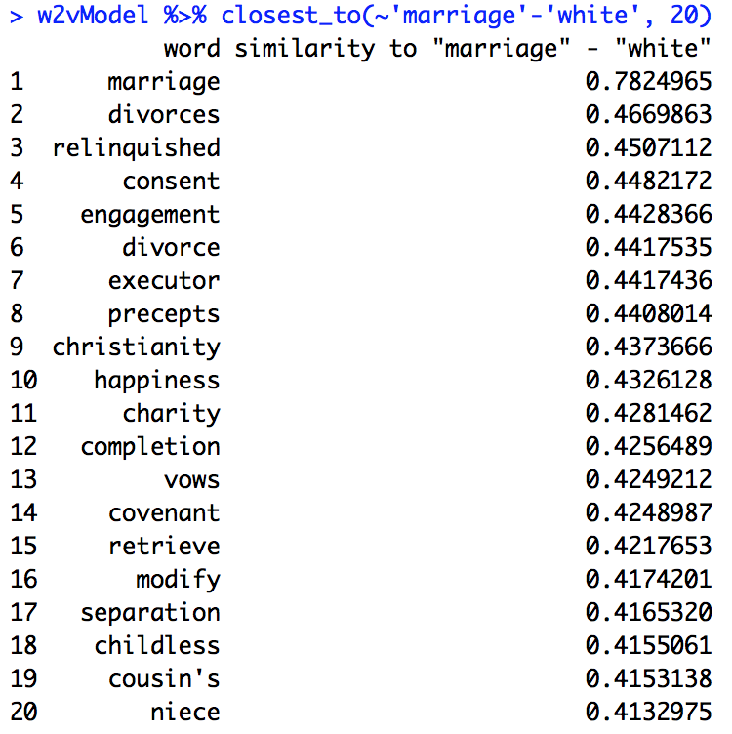
Task: Click the similarity value 0.7824965
Action: 648,82
